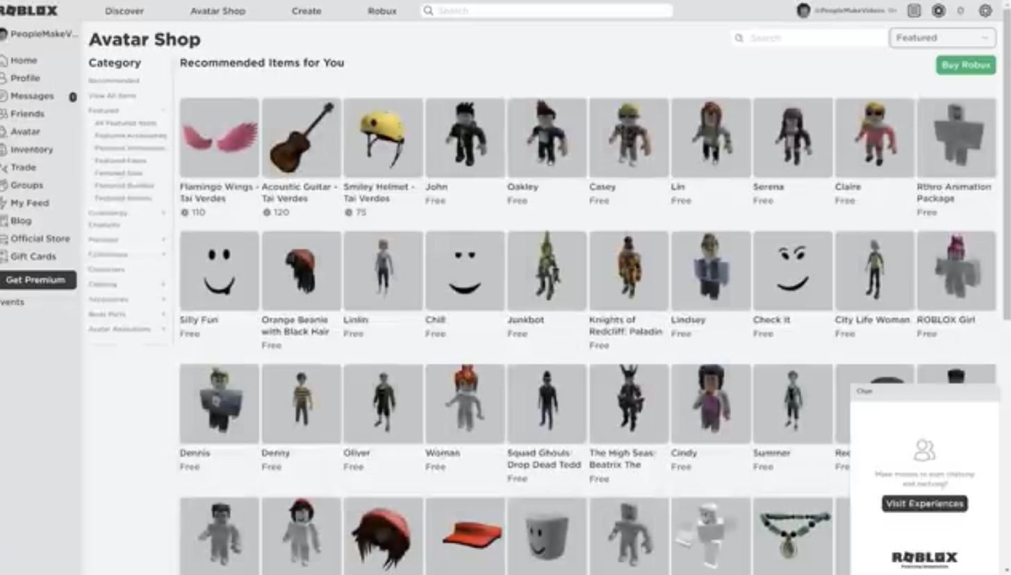
Task: Open the Robux balance icon in header
Action: tap(939, 10)
